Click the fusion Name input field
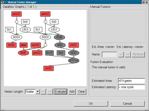149x111 pixels. [109, 54]
